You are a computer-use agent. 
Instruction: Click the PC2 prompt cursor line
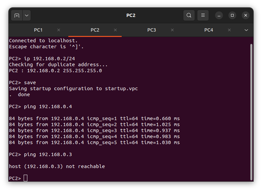click(x=18, y=178)
